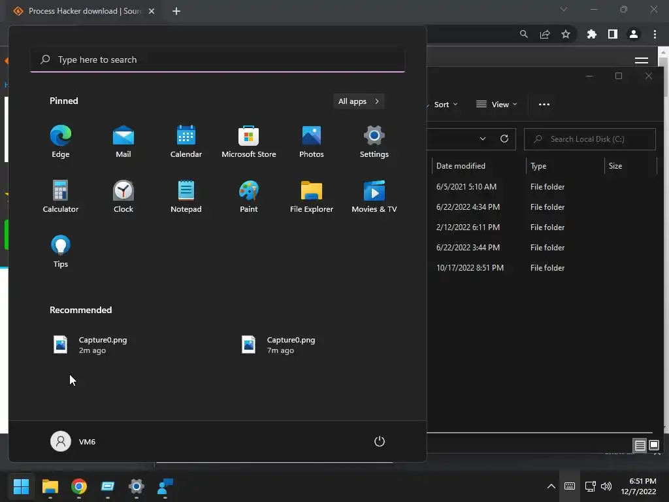Open the Tips app
Viewport: 669px width, 502px height.
tap(61, 252)
